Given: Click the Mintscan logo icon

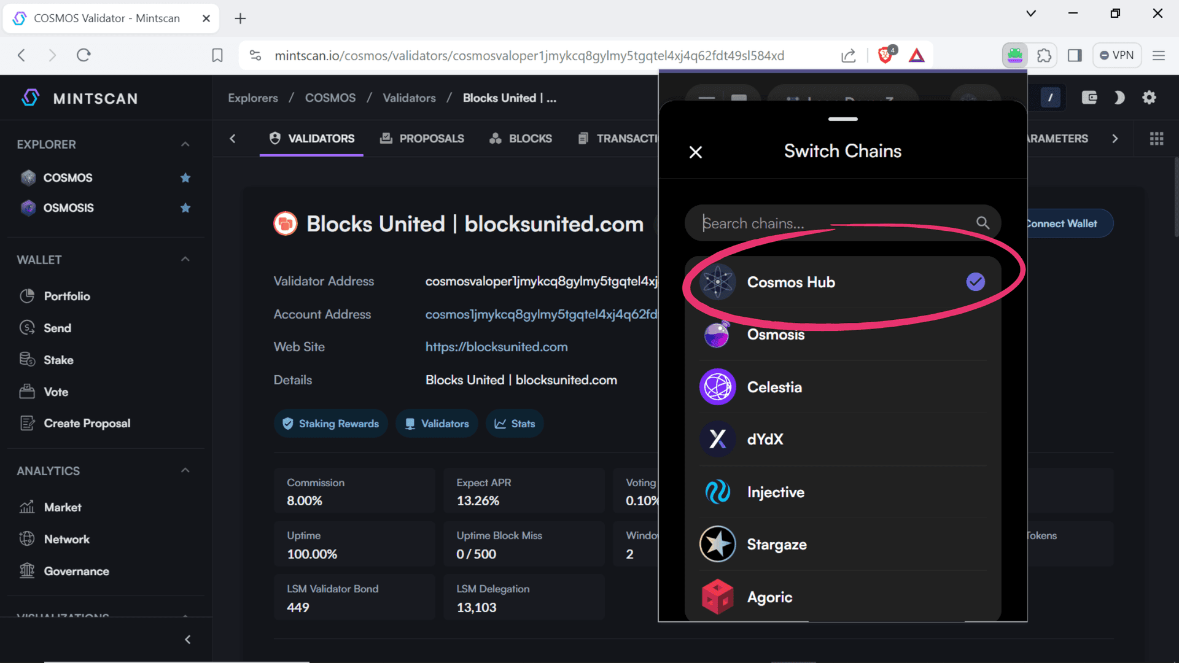Looking at the screenshot, I should 30,98.
